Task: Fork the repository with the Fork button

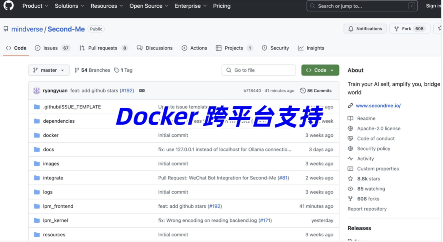Action: (409, 29)
